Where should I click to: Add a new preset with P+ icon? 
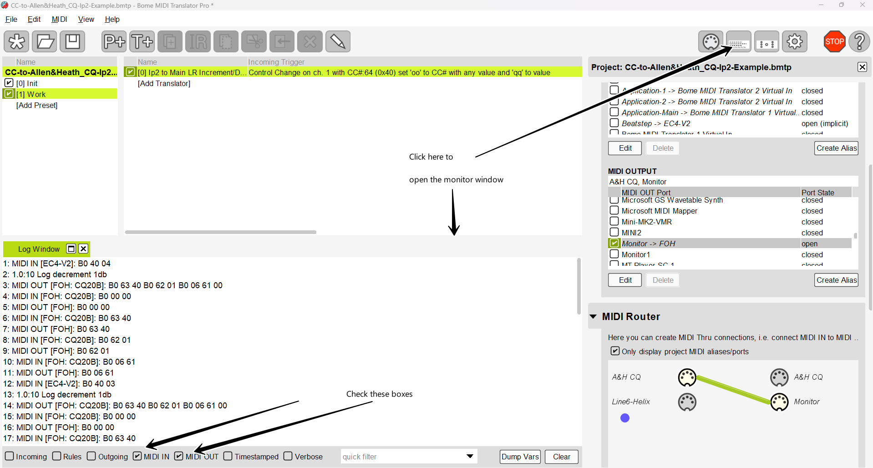tap(114, 42)
